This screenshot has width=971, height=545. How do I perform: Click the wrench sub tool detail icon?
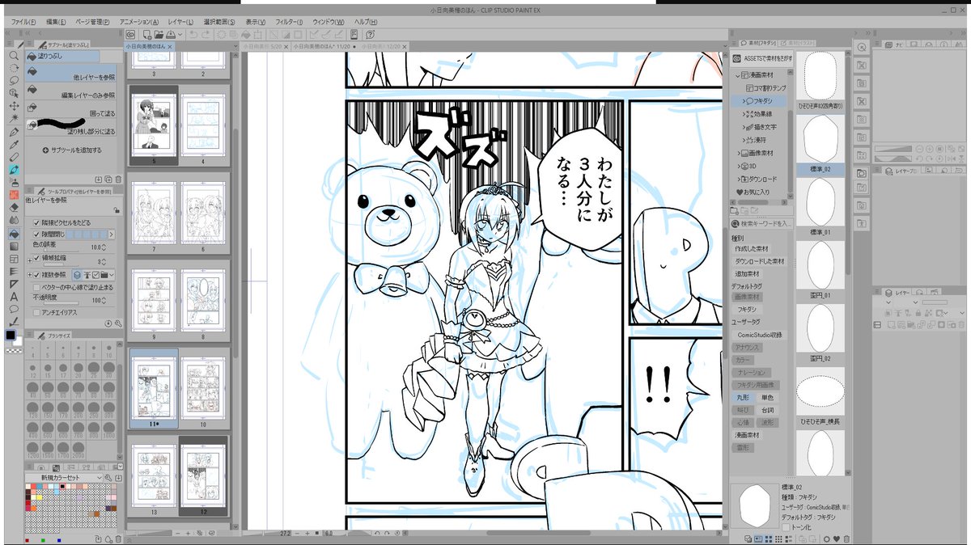click(x=117, y=323)
